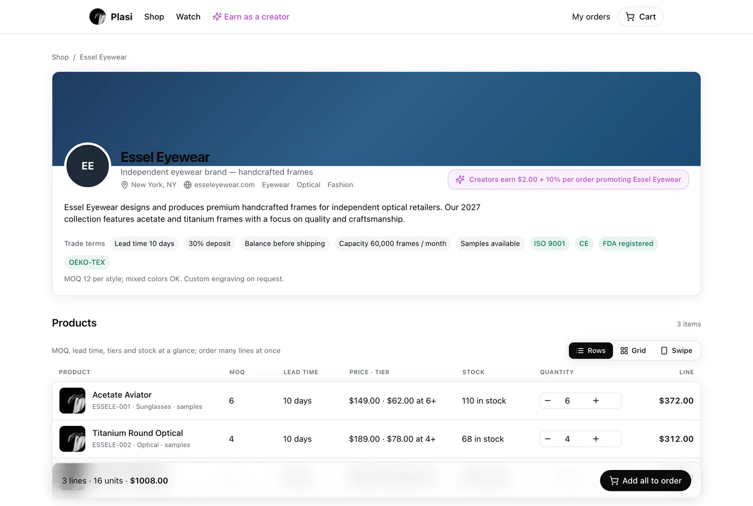Switch products to Swipe view
The width and height of the screenshot is (753, 506).
(677, 351)
